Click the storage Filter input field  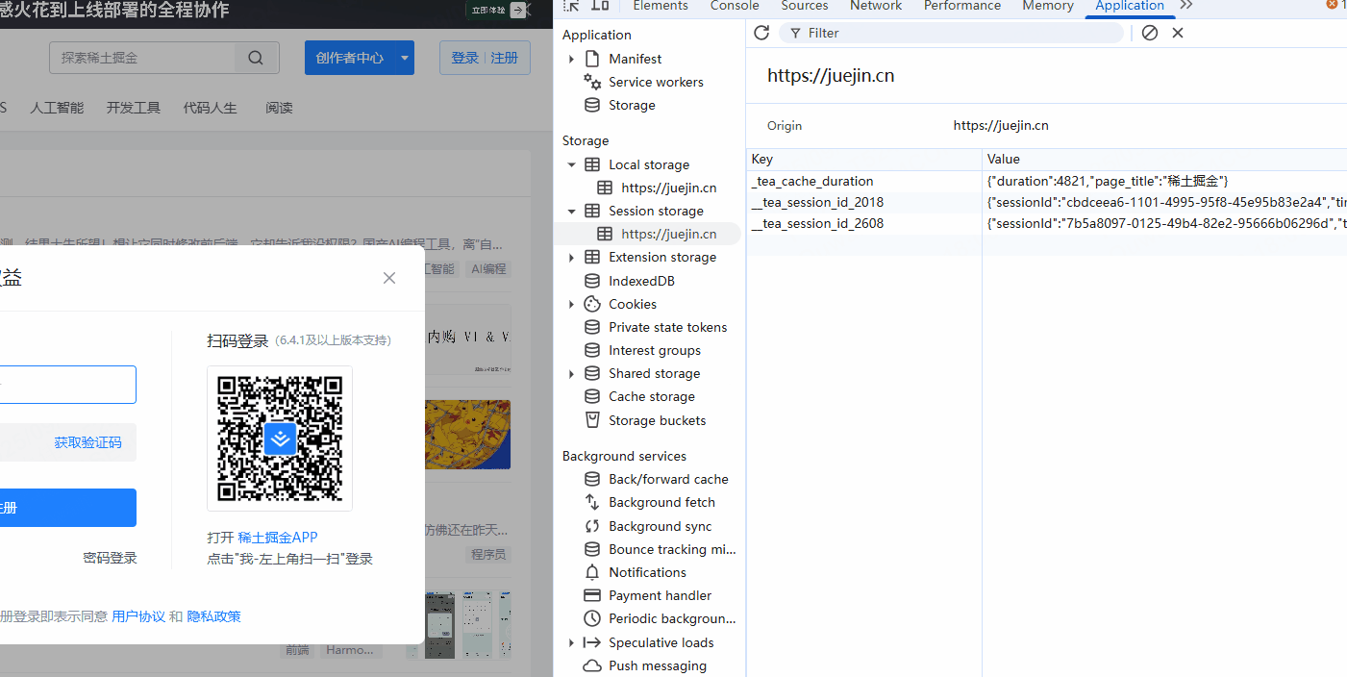pyautogui.click(x=952, y=32)
